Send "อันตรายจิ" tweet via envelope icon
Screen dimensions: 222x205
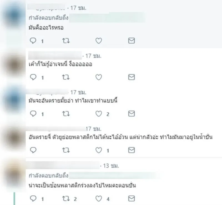coord(132,150)
